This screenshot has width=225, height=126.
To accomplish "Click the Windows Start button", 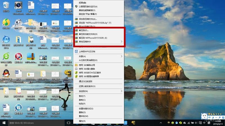I will 4,123.
